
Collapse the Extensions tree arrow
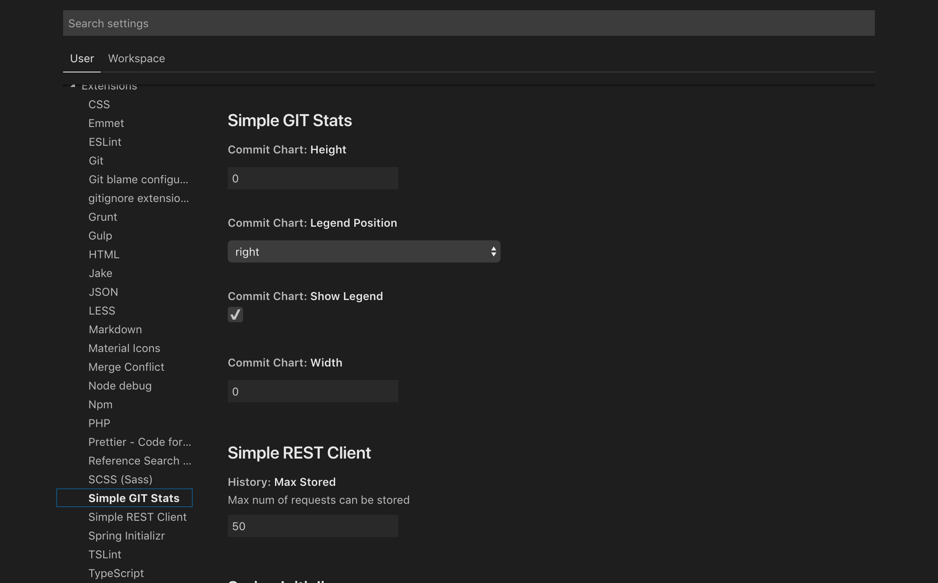pyautogui.click(x=73, y=86)
